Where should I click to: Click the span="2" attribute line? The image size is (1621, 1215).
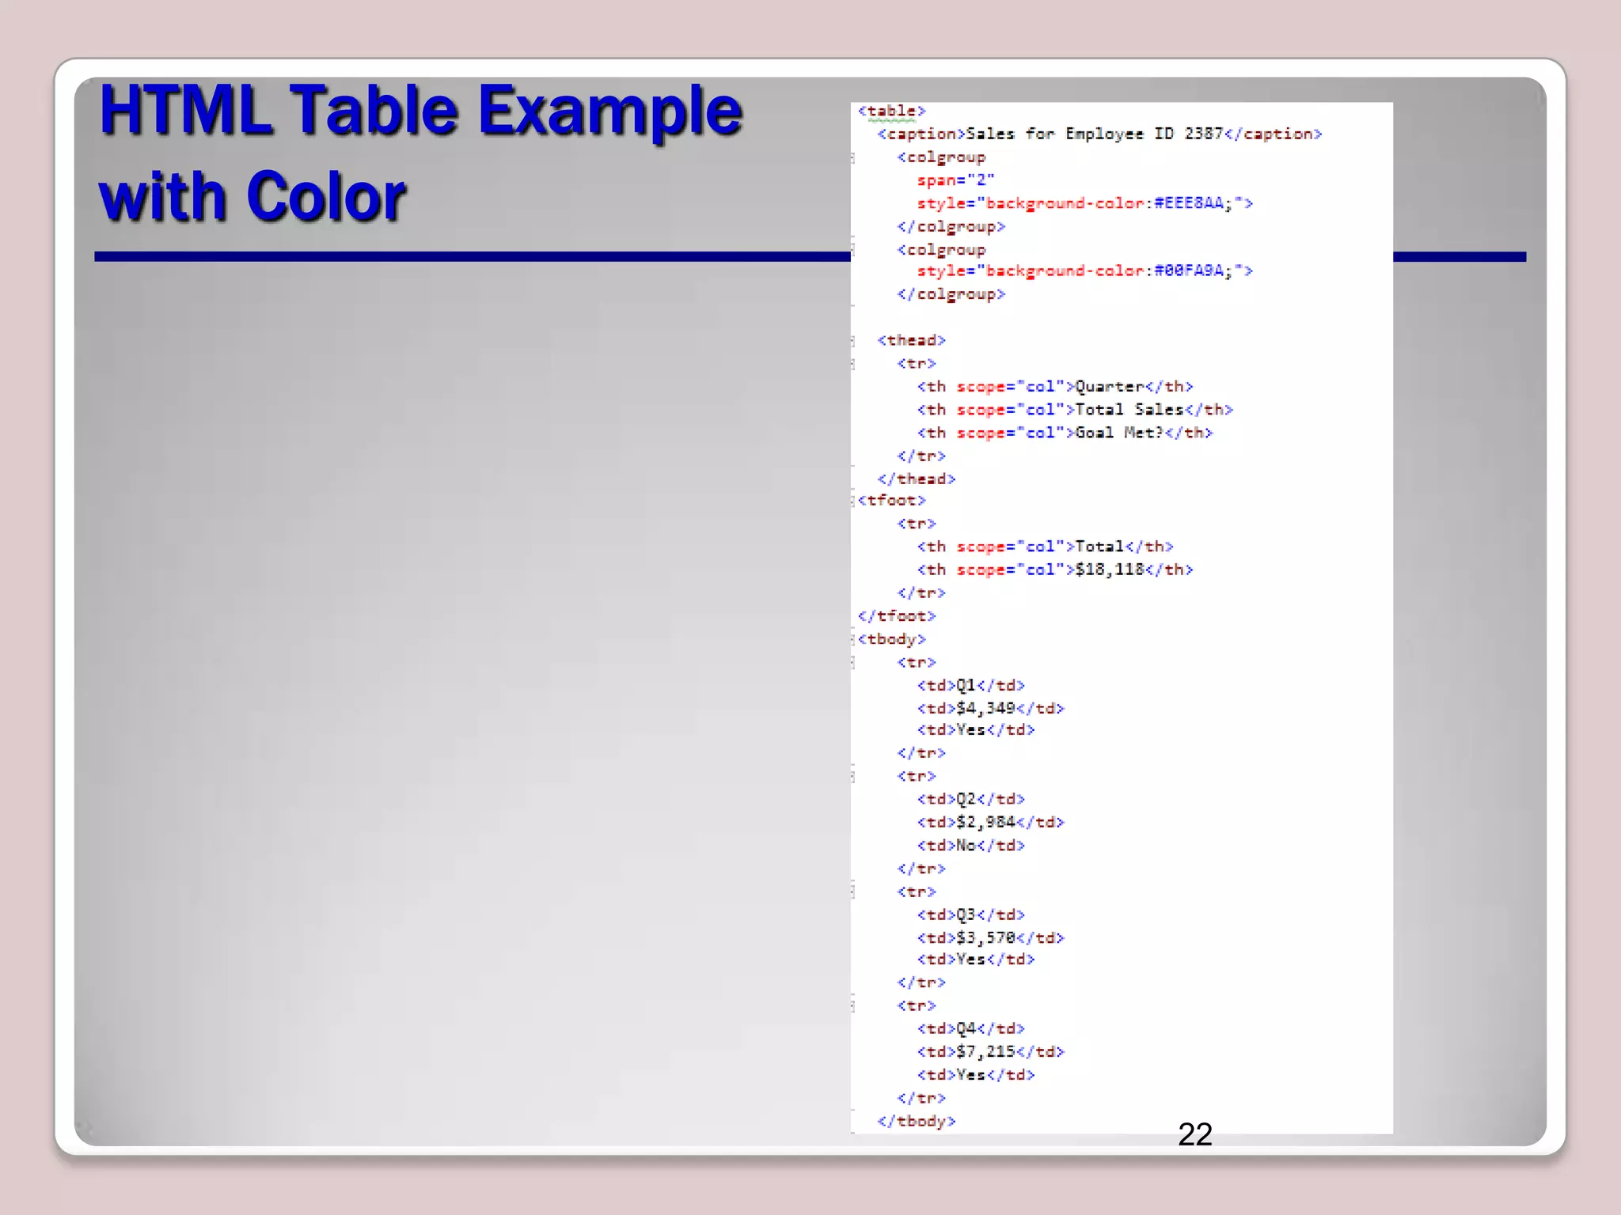tap(955, 180)
